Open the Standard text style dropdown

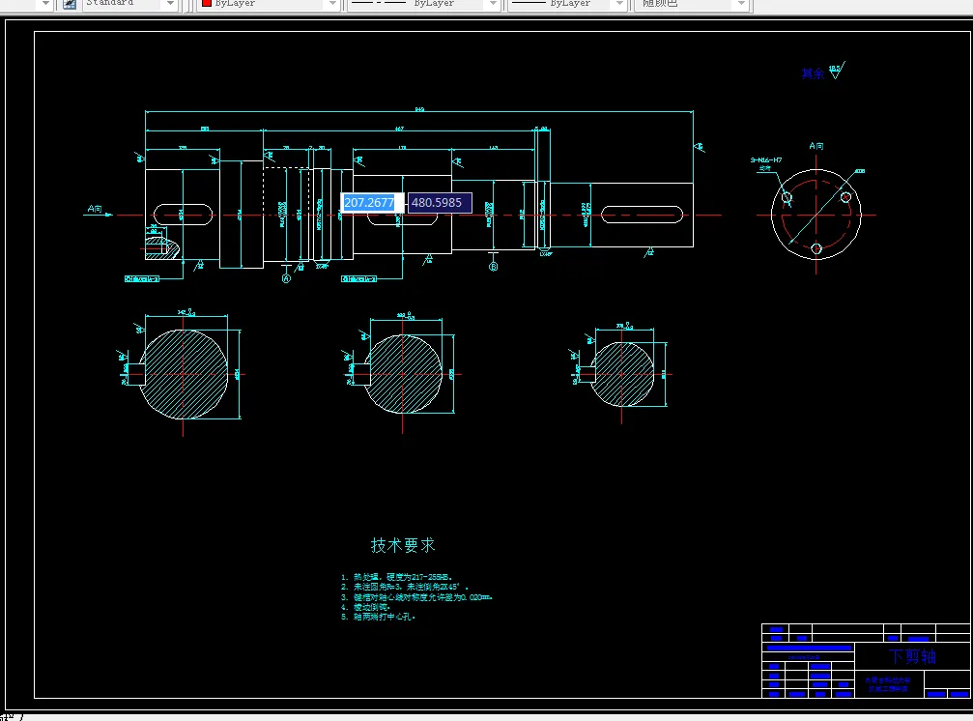[170, 4]
